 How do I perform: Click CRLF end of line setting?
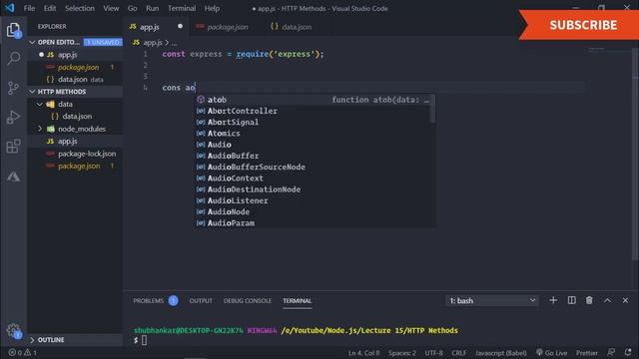[459, 353]
